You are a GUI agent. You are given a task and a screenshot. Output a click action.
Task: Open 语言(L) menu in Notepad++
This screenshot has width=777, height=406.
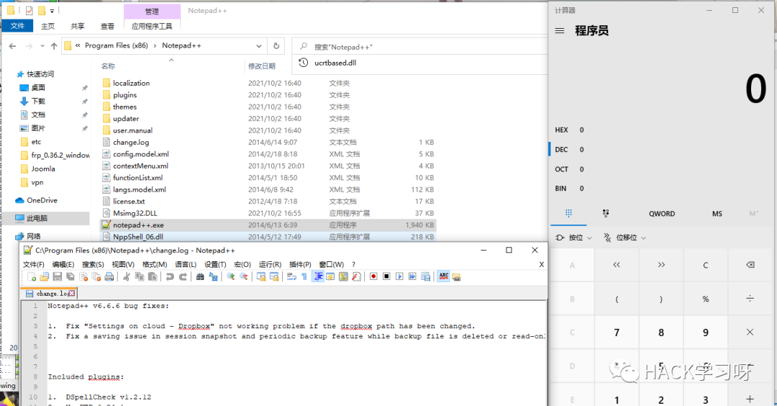[186, 264]
